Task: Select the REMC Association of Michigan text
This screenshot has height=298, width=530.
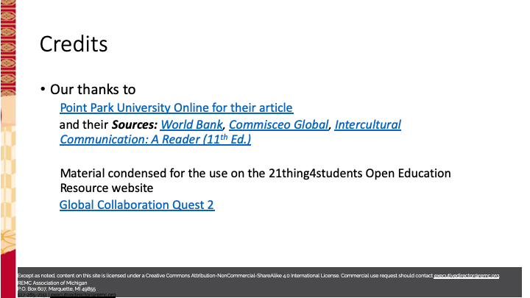Action: (x=52, y=283)
